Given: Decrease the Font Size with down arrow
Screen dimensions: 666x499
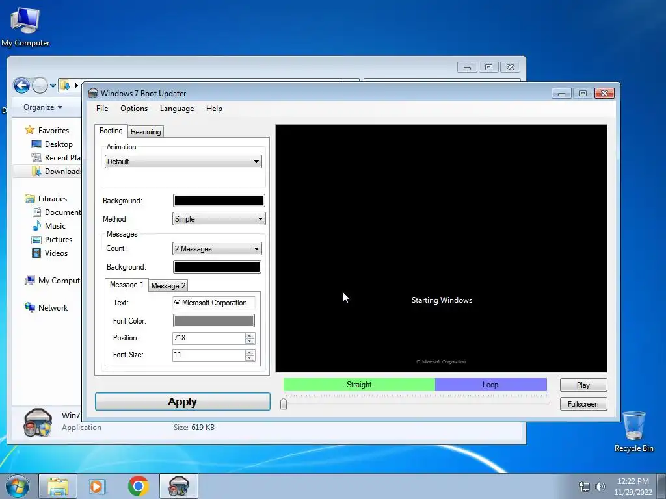Looking at the screenshot, I should click(250, 358).
